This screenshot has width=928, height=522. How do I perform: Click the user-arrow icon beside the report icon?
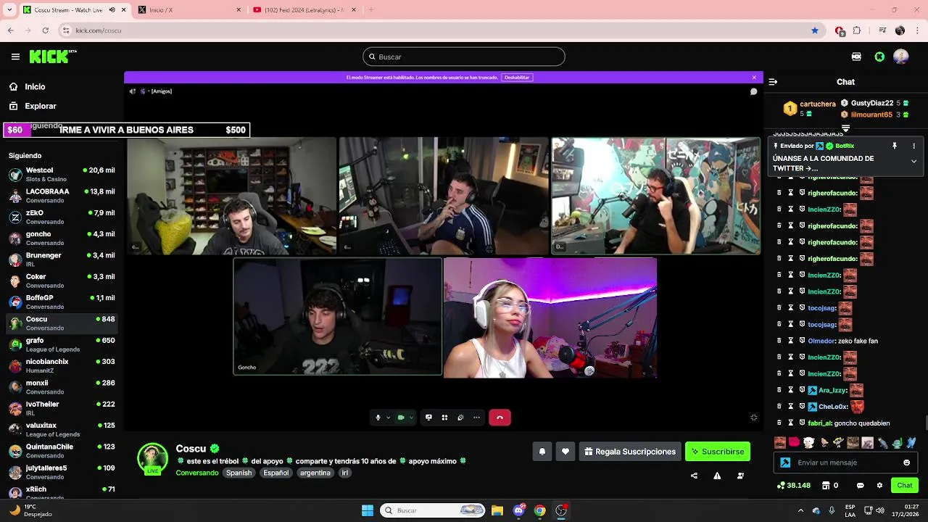tap(740, 476)
